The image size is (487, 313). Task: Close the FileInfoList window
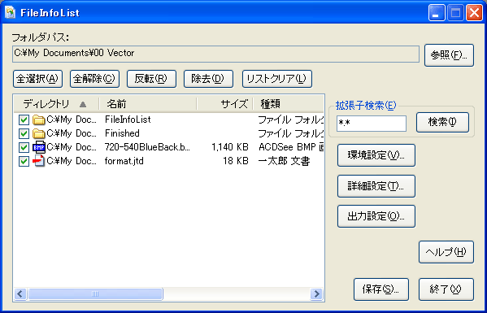click(474, 13)
